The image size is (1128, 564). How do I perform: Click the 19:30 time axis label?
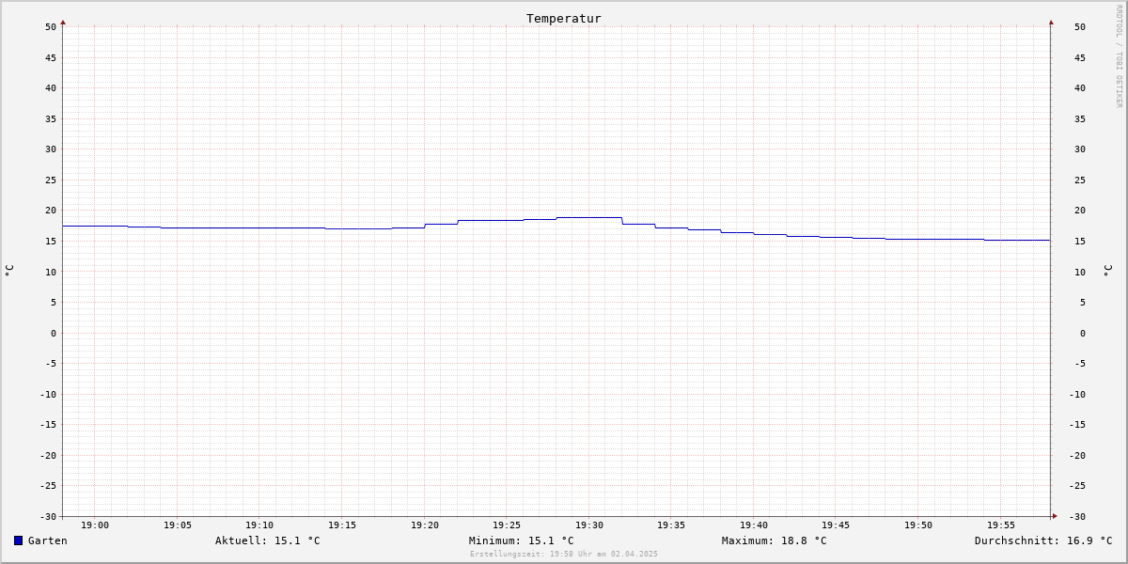(589, 525)
